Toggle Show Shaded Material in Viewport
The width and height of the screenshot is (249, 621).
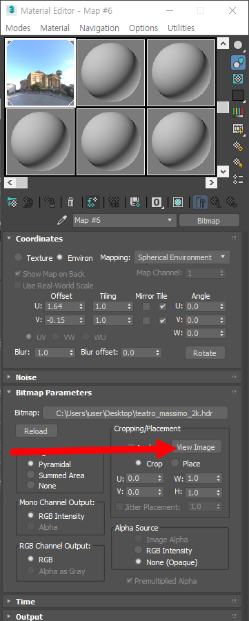179,202
